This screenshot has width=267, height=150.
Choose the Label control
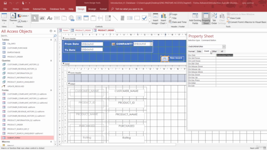coord(50,18)
